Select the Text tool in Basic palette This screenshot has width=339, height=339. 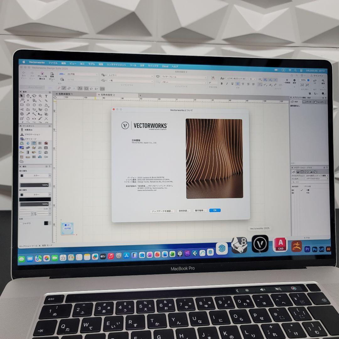tap(46, 96)
